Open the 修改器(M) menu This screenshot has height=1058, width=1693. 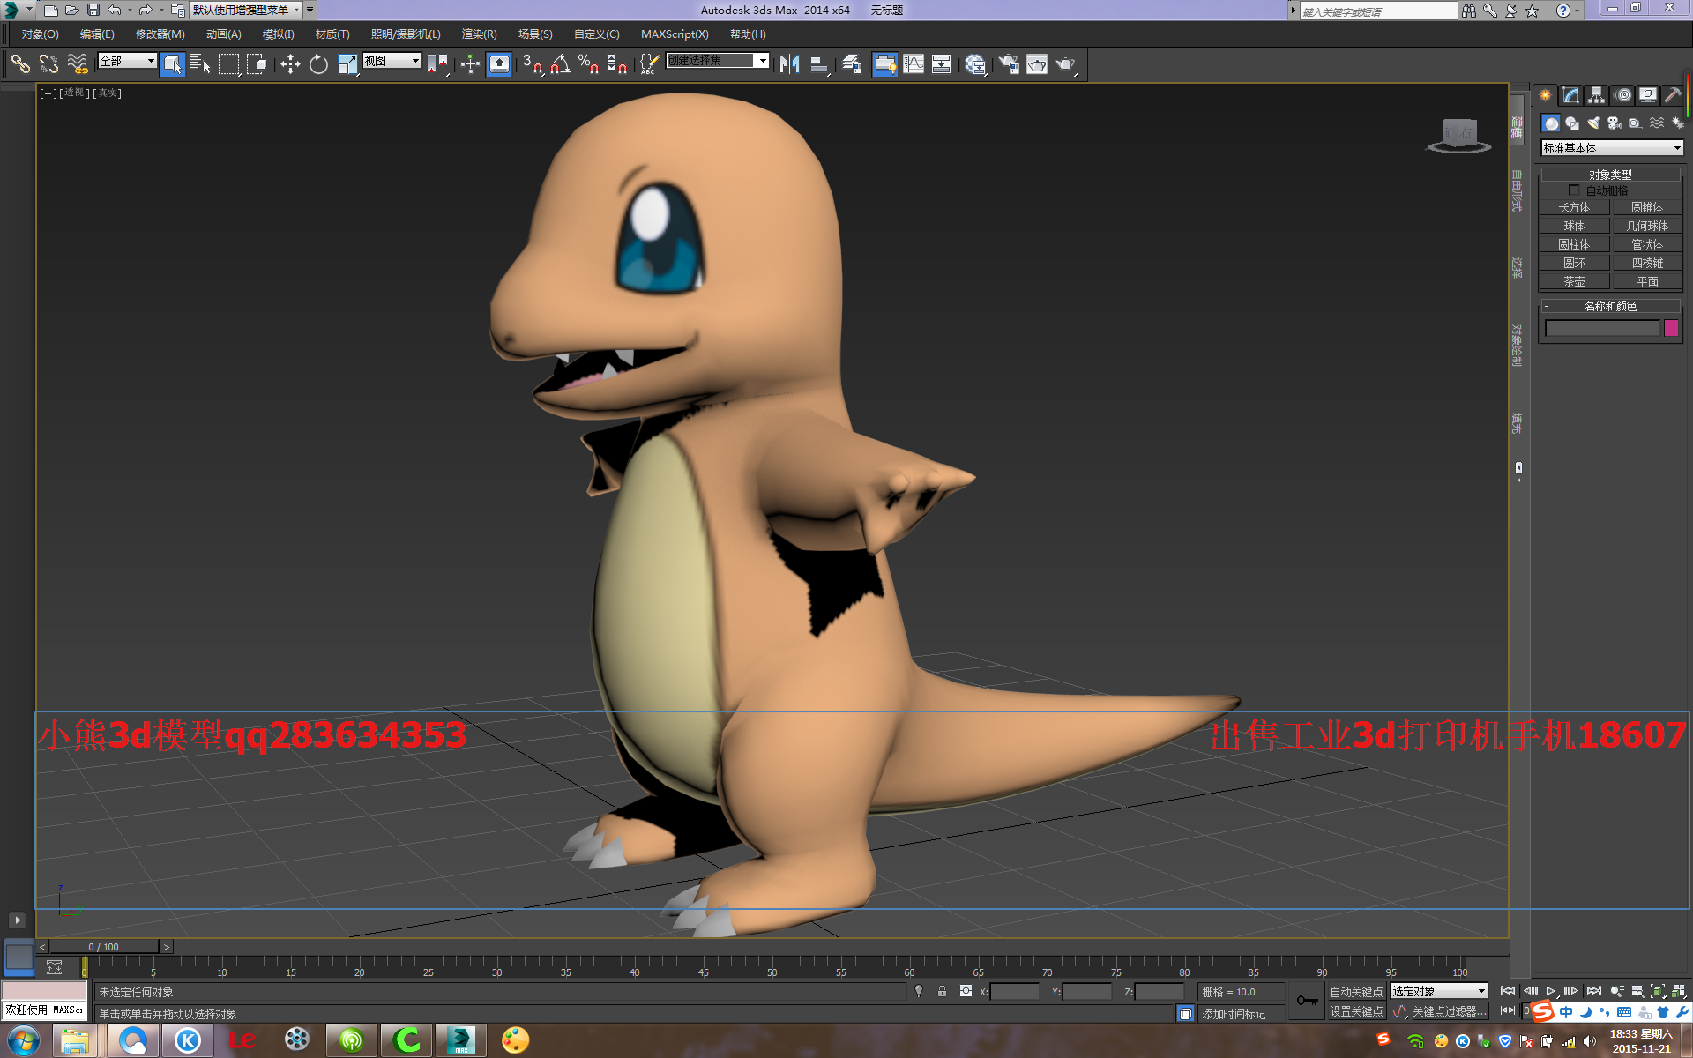160,34
